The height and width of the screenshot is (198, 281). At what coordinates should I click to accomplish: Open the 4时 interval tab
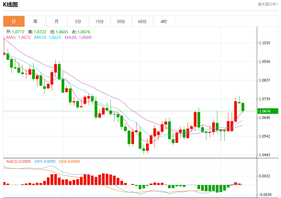(164, 21)
